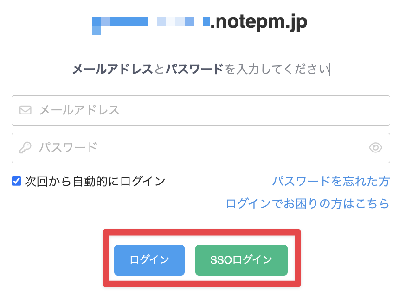
Task: Click the bold メールアドレス word in heading
Action: coord(112,70)
